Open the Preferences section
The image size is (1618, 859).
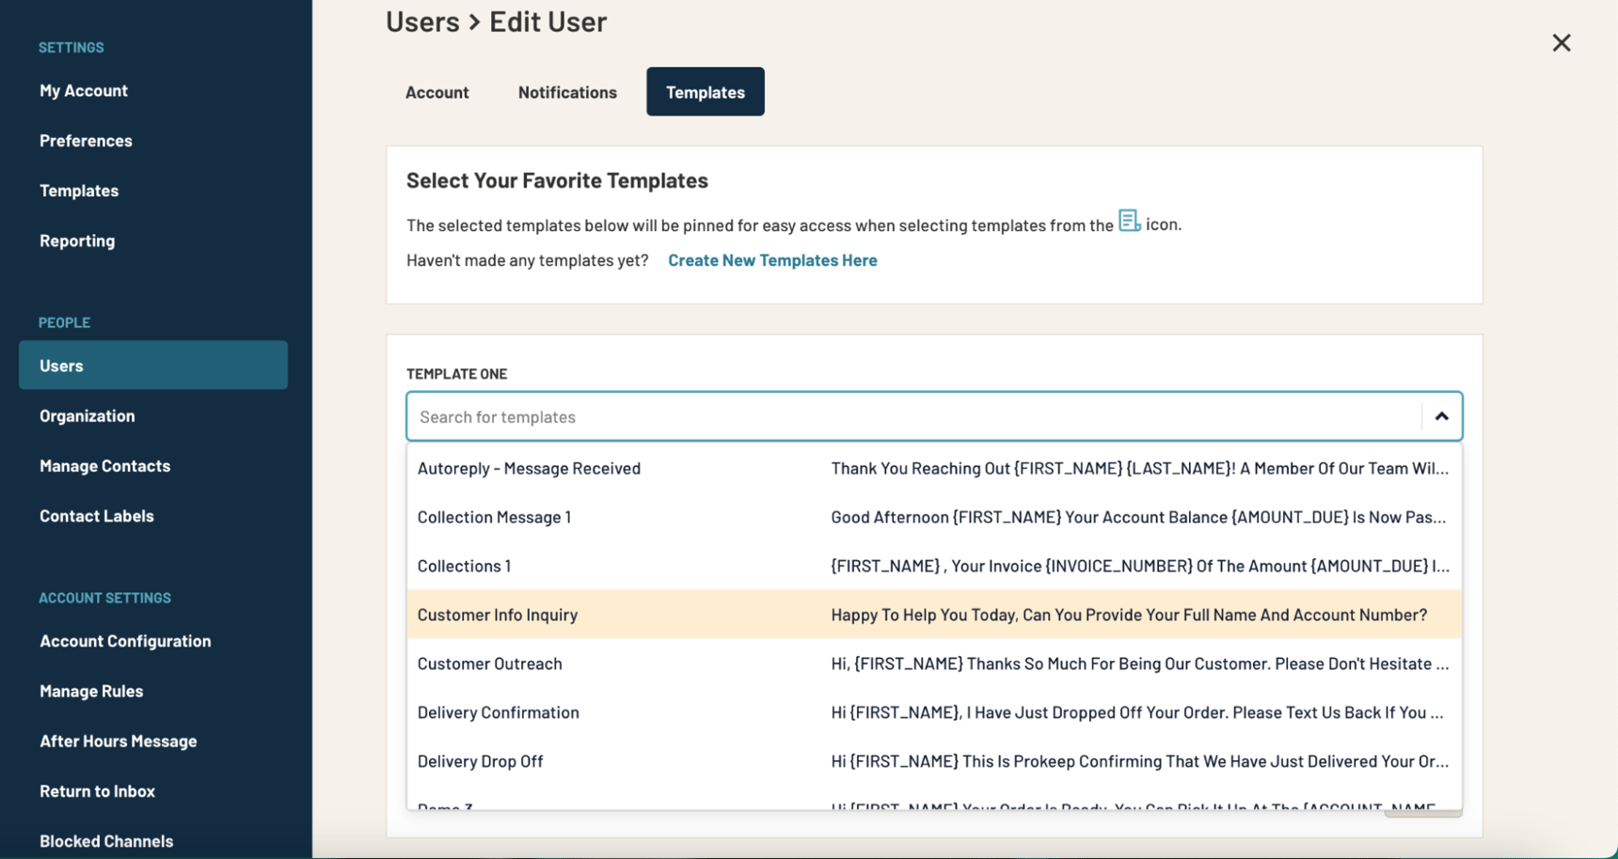click(x=86, y=140)
